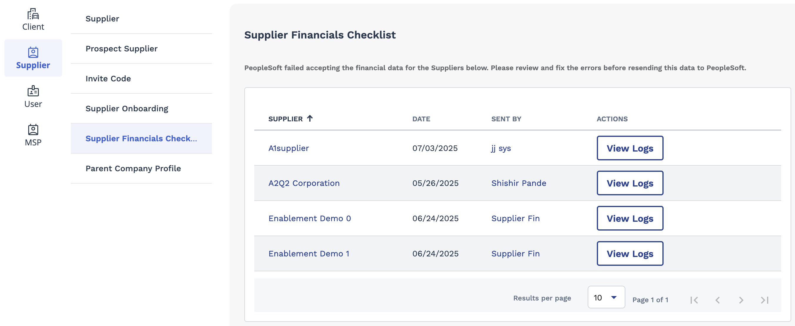Open results per page dropdown

tap(606, 297)
